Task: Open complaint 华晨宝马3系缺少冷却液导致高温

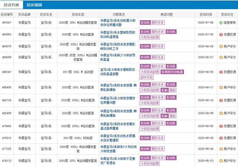Action: [x=118, y=57]
